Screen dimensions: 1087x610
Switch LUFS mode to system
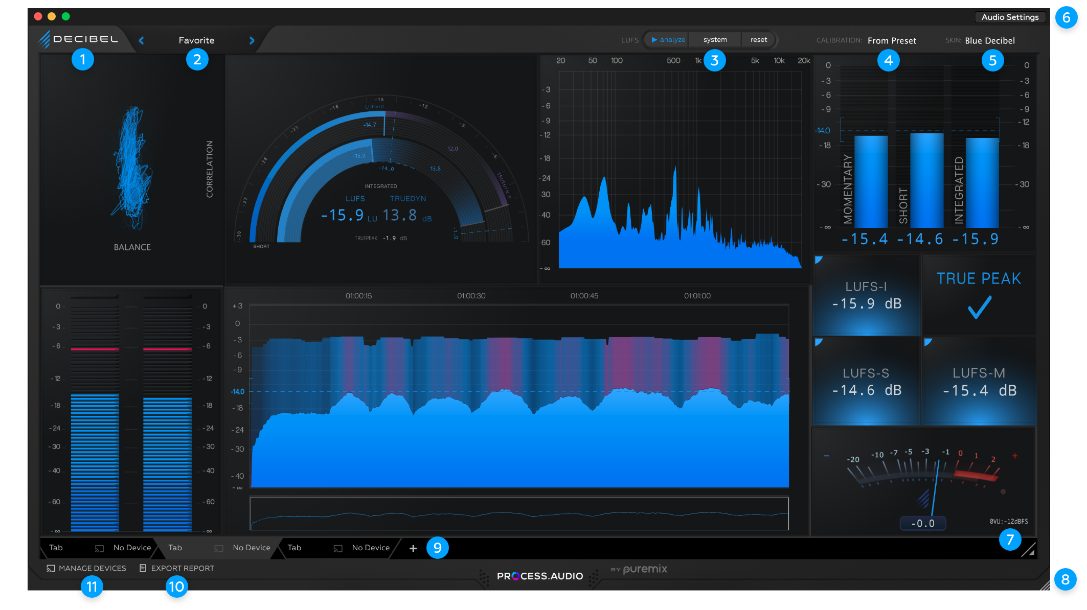click(715, 40)
